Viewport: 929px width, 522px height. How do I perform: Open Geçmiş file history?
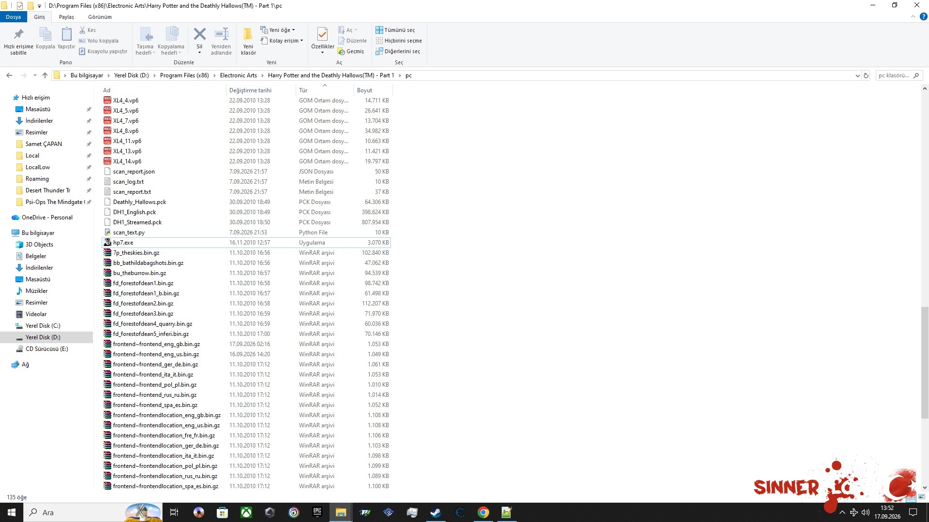tap(351, 51)
